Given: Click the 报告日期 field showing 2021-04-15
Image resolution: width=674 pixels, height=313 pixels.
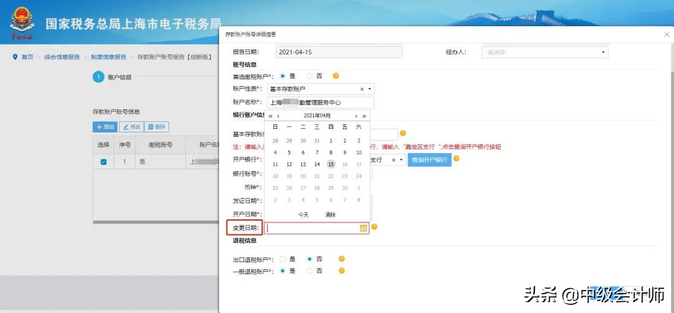Looking at the screenshot, I should [339, 52].
